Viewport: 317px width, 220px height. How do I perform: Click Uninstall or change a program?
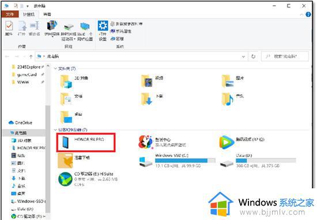[126, 24]
